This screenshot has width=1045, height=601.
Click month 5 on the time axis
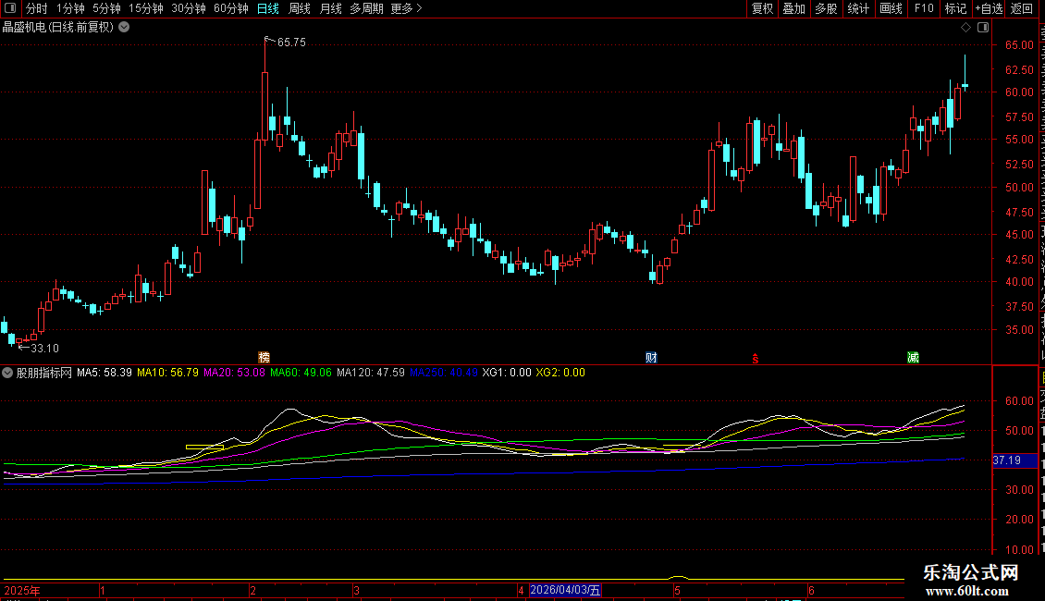(677, 590)
